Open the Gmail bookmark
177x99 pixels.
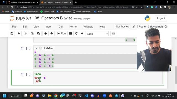pos(6,12)
